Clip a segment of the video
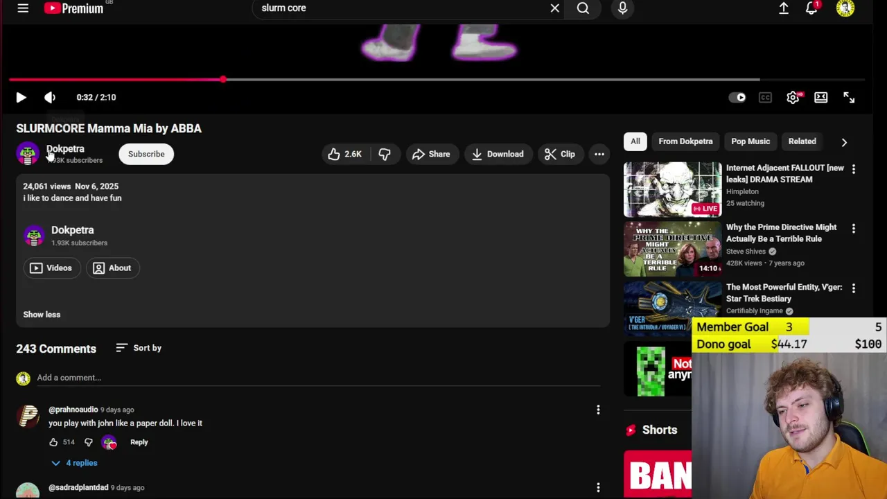The image size is (887, 499). pos(560,154)
